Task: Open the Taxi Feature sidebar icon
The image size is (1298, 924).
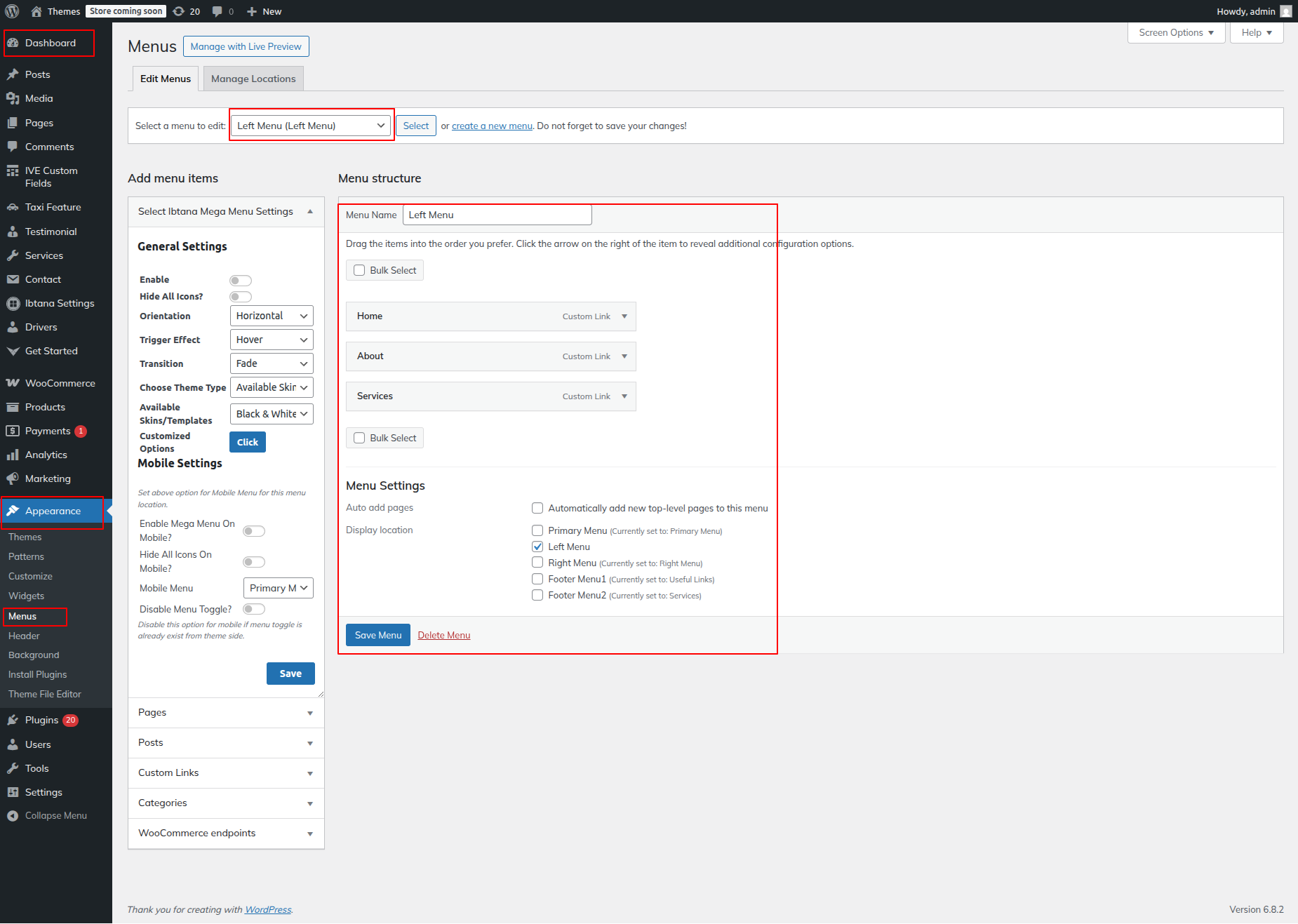Action: pyautogui.click(x=13, y=207)
